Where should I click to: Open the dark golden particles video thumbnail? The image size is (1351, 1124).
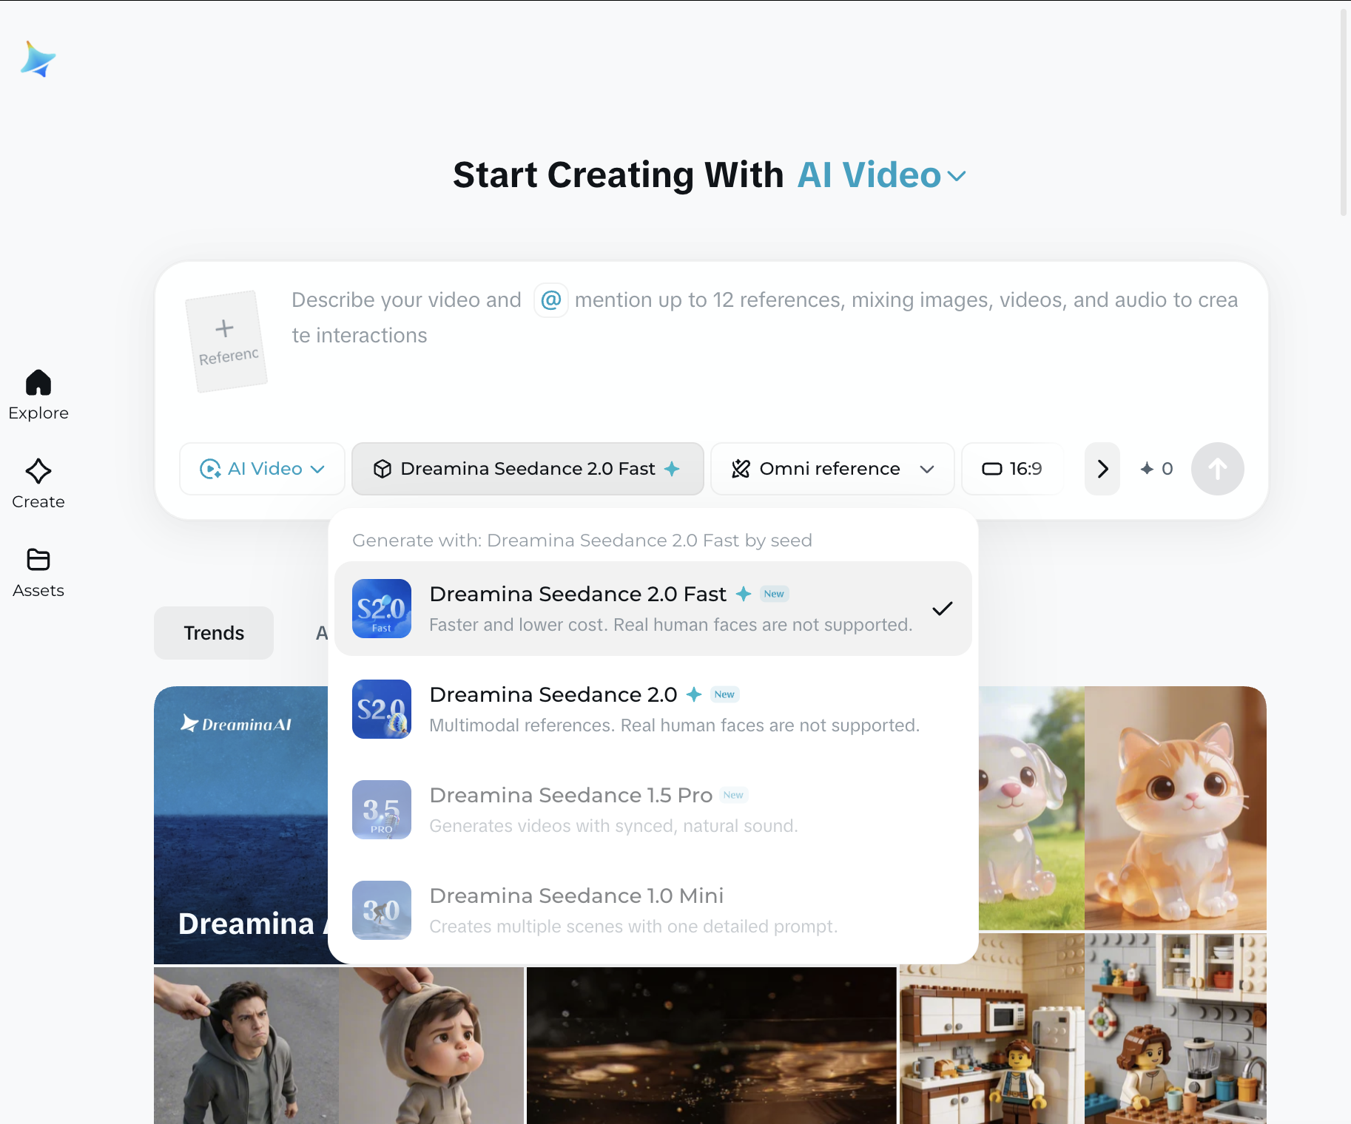(x=712, y=1046)
